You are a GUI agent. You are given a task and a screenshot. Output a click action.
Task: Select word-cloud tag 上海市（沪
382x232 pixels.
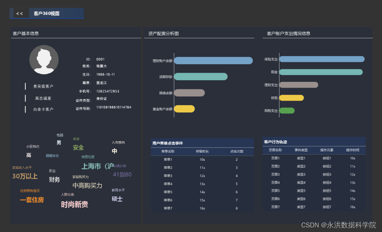coord(98,166)
